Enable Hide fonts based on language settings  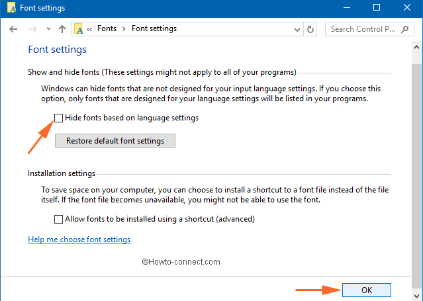click(x=58, y=118)
